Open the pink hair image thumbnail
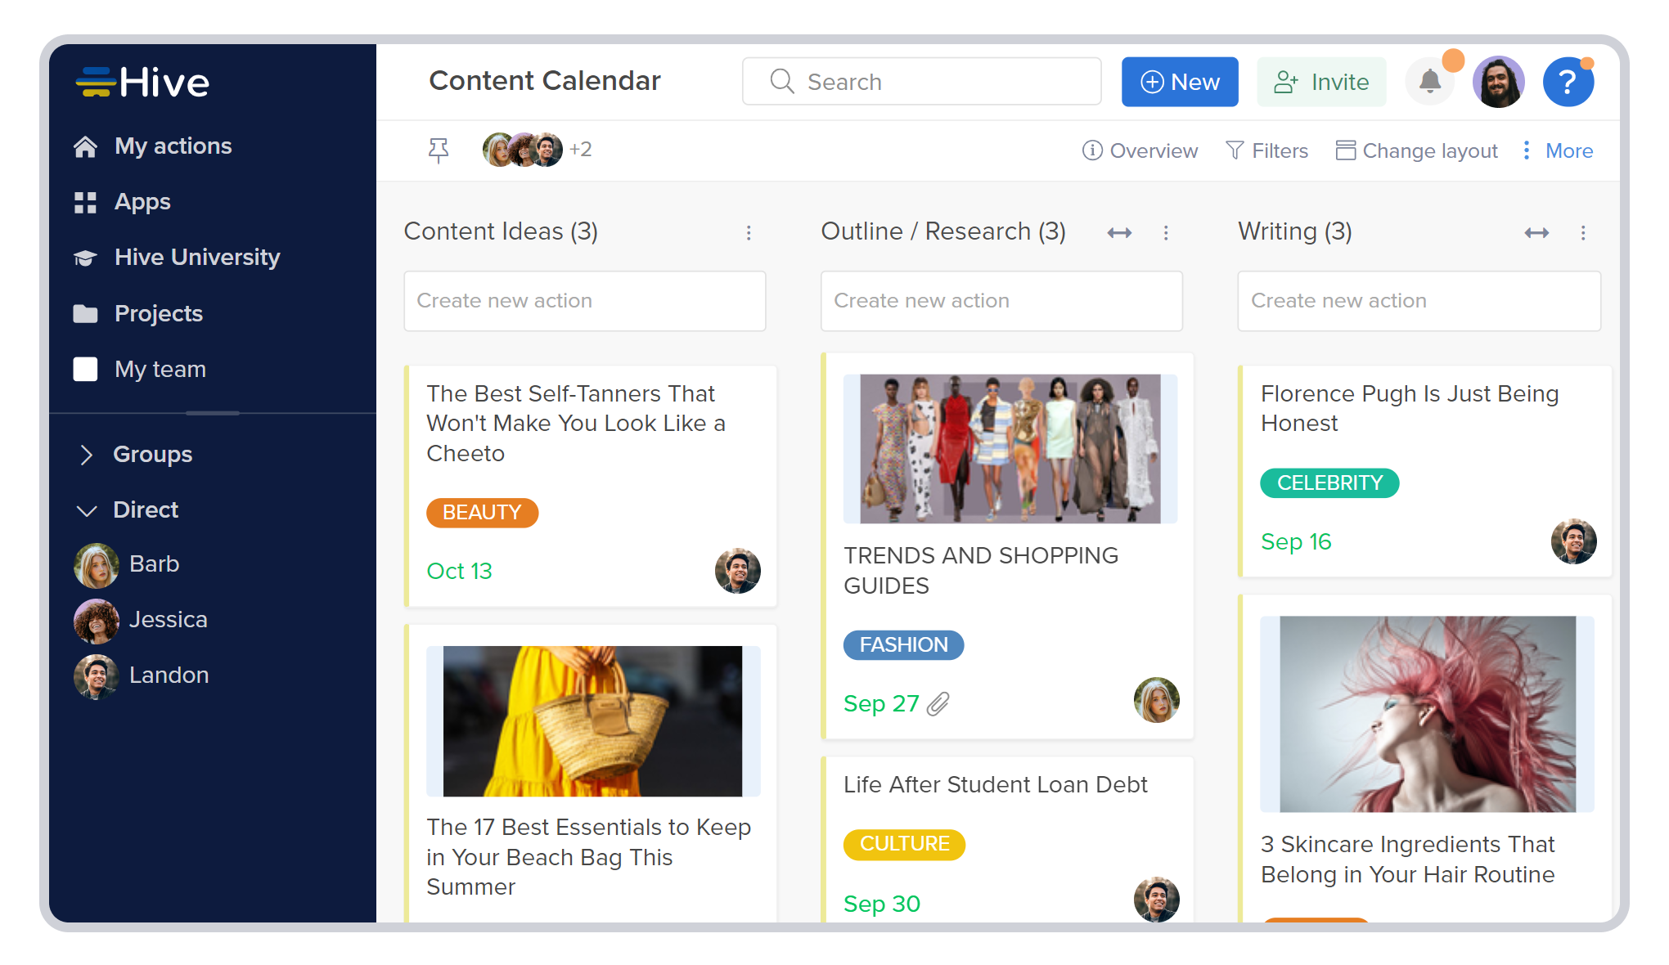 click(x=1428, y=714)
